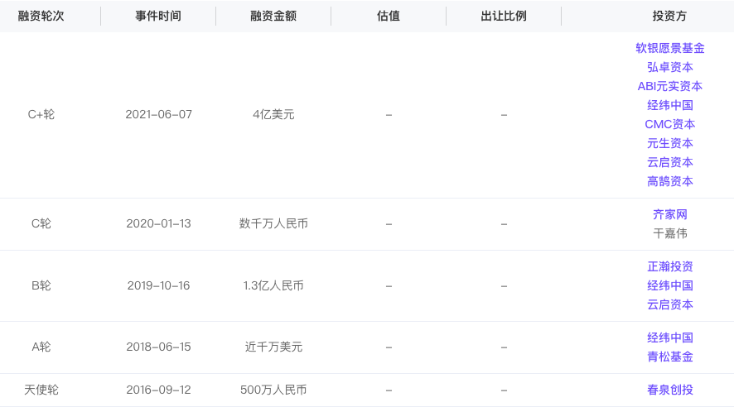Click the 春泉创投 investor link
This screenshot has width=734, height=407.
(669, 390)
